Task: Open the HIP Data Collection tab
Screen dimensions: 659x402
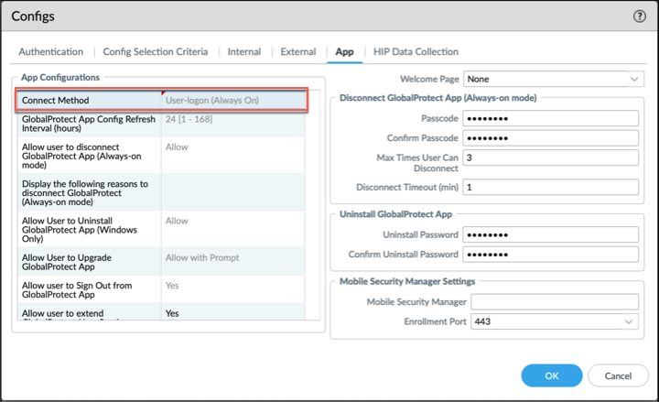Action: tap(416, 52)
